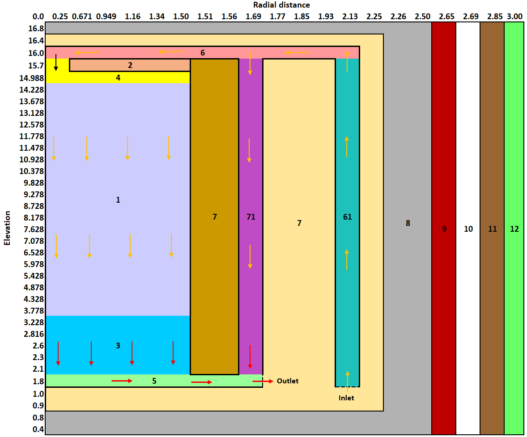Click region label "1" in the lavender zone
The height and width of the screenshot is (437, 527).
(x=118, y=200)
